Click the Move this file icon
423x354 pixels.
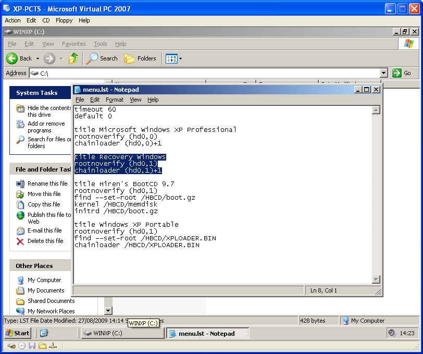tap(20, 194)
